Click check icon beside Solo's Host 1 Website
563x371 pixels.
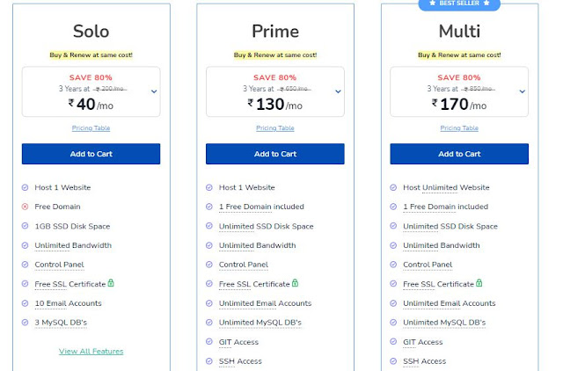(x=25, y=187)
